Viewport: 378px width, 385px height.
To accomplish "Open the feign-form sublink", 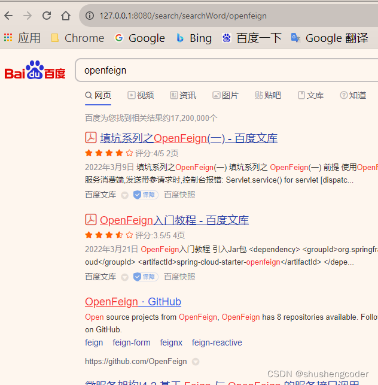I will pos(132,342).
